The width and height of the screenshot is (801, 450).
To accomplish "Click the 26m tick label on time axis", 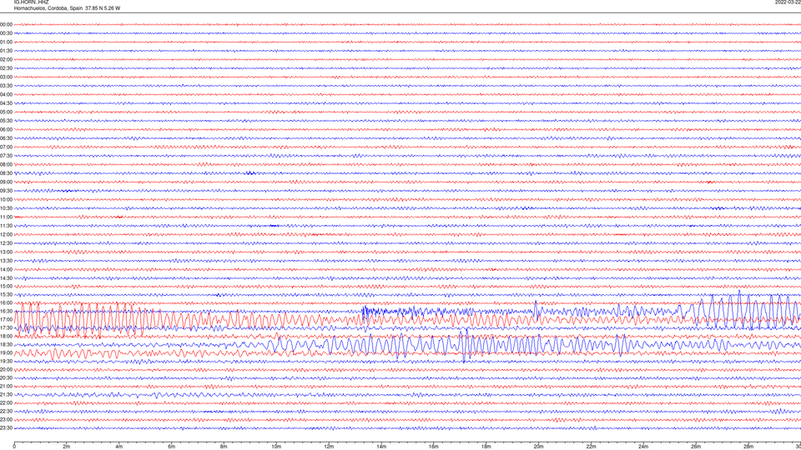I will click(696, 447).
